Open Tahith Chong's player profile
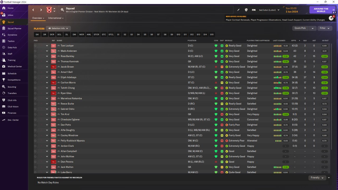The image size is (338, 190). [68, 88]
